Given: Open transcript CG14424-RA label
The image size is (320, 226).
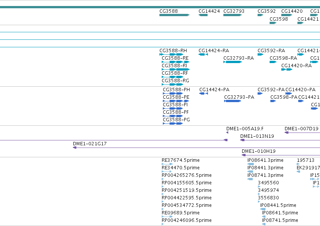Looking at the screenshot, I should (x=214, y=51).
